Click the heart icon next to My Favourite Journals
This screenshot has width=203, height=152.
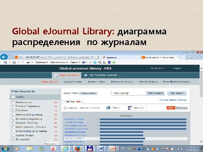pos(86,75)
